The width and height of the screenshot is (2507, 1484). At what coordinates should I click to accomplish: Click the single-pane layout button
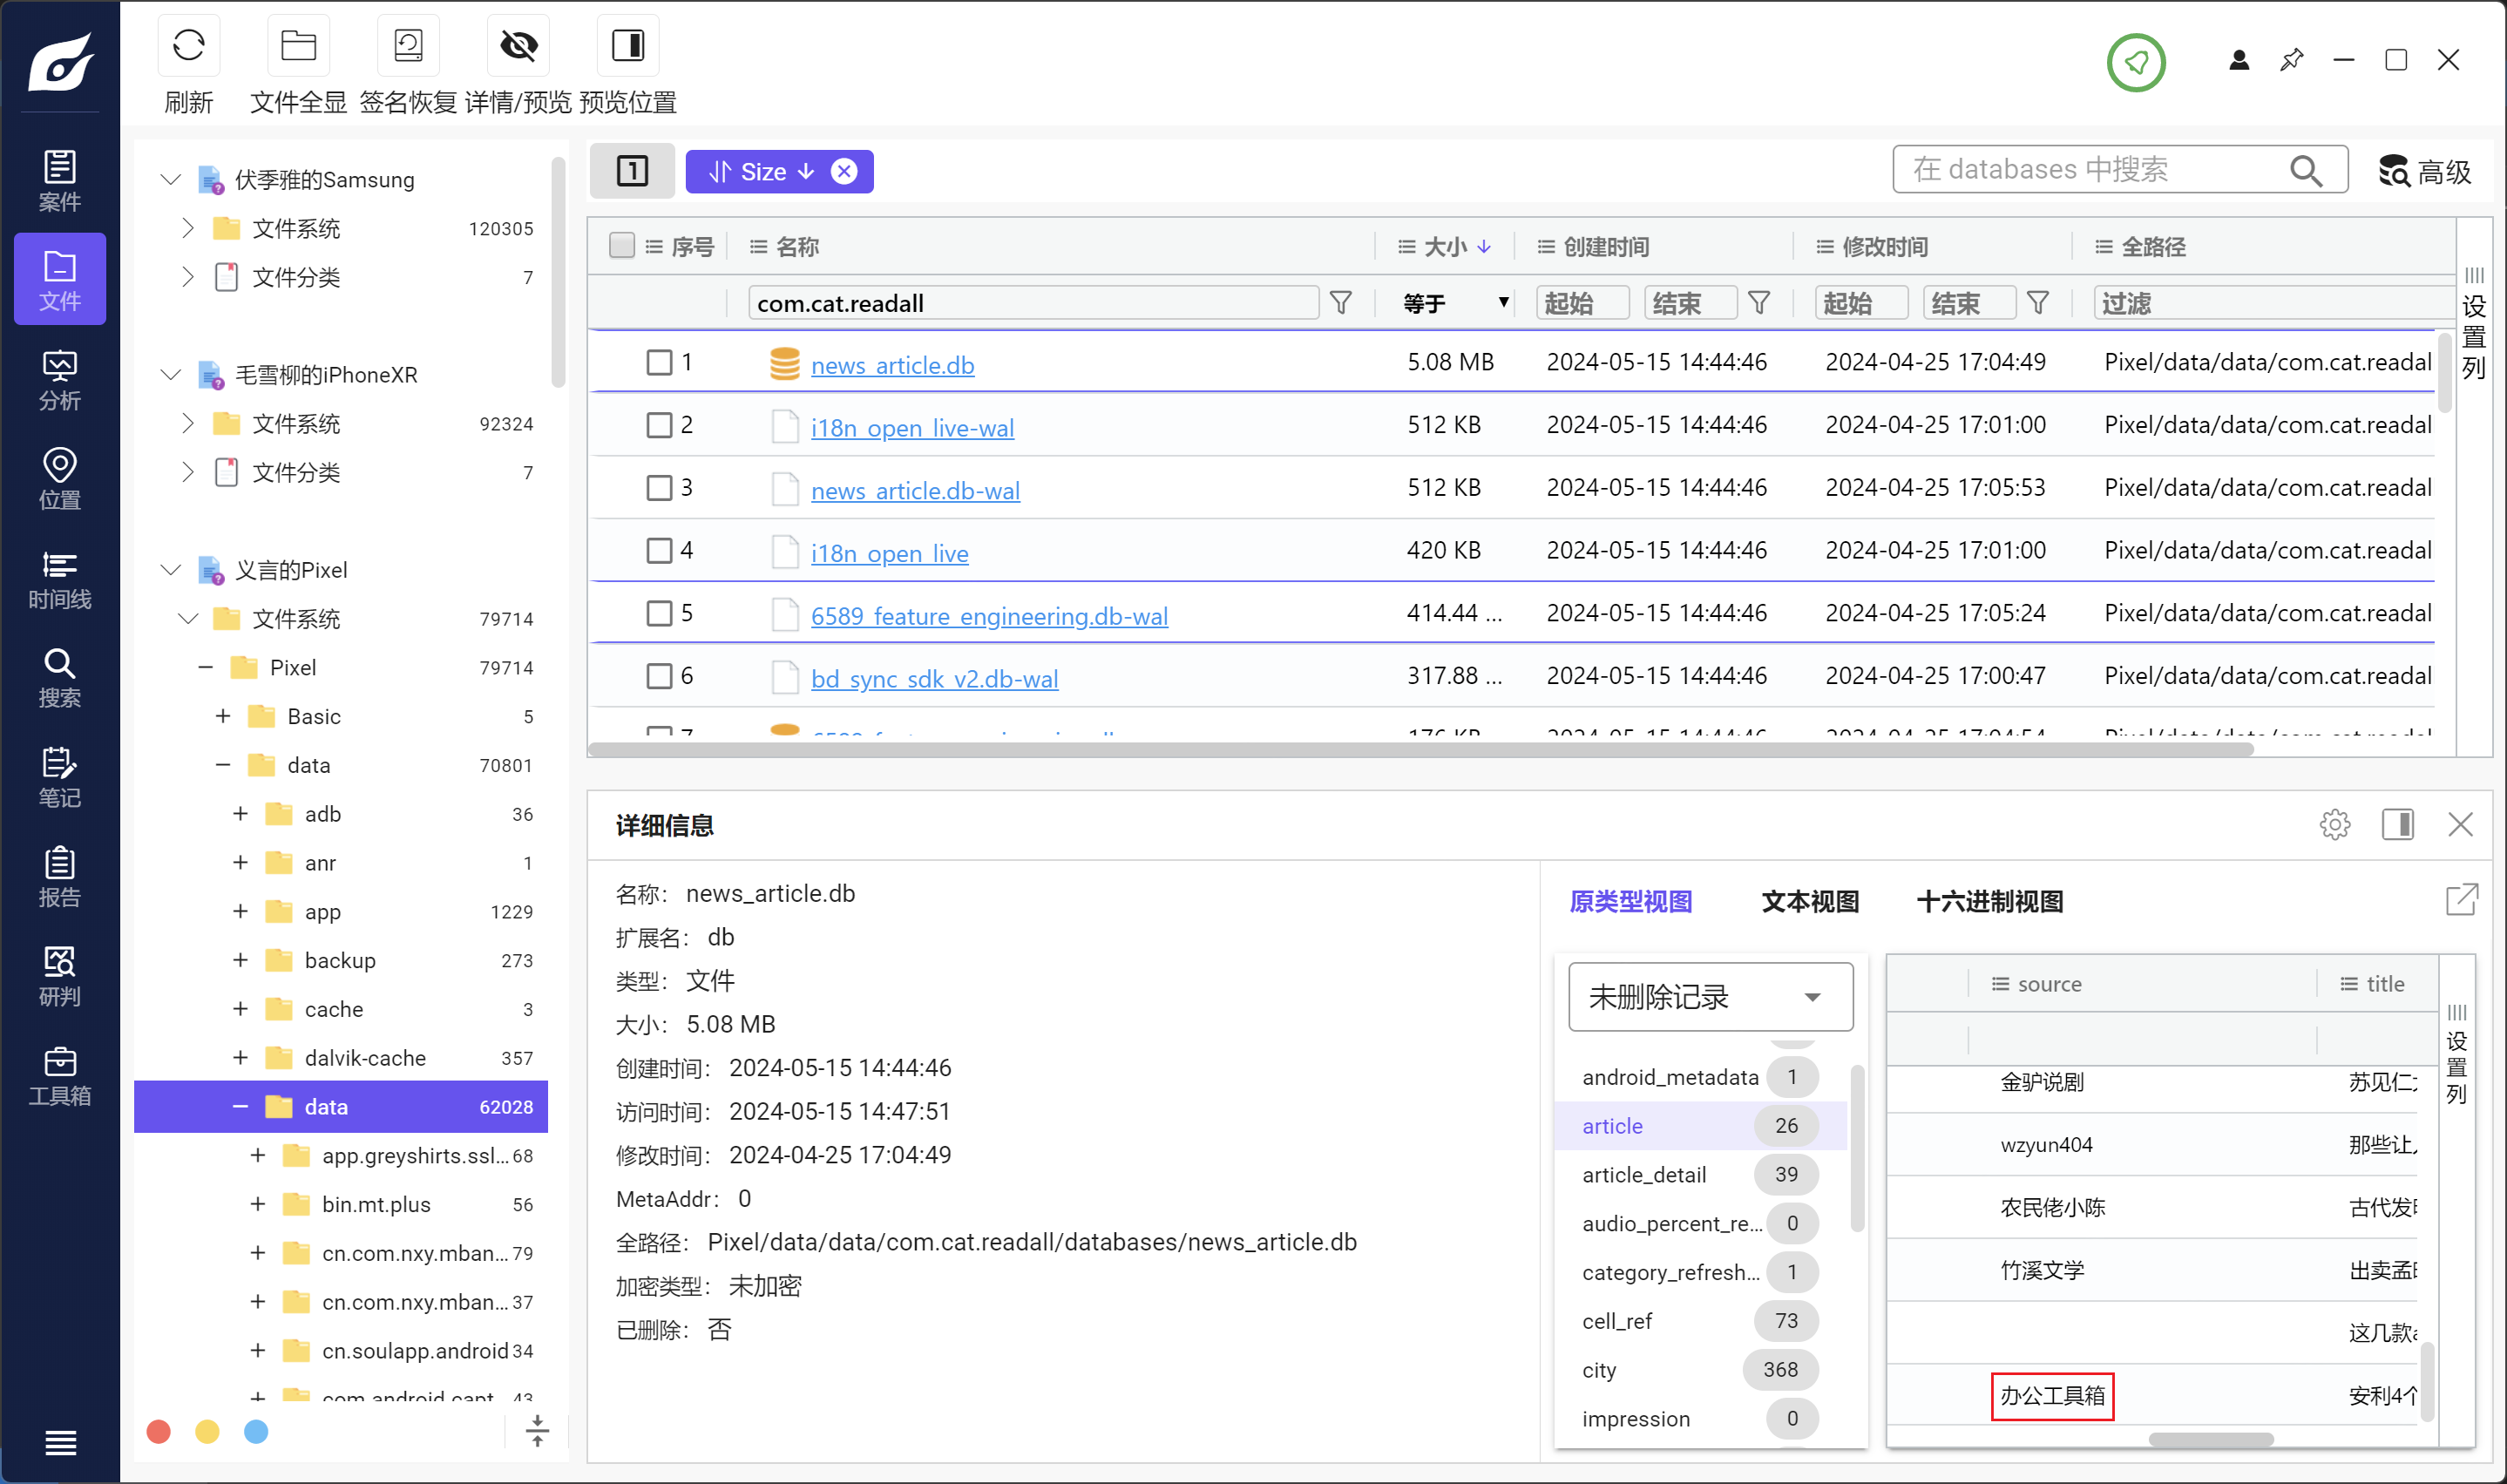pyautogui.click(x=632, y=171)
